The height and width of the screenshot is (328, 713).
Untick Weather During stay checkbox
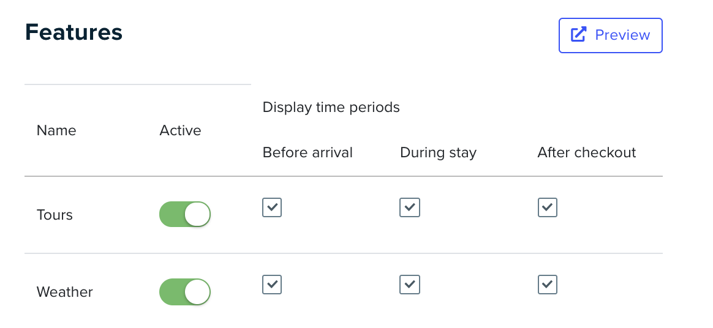pyautogui.click(x=410, y=285)
